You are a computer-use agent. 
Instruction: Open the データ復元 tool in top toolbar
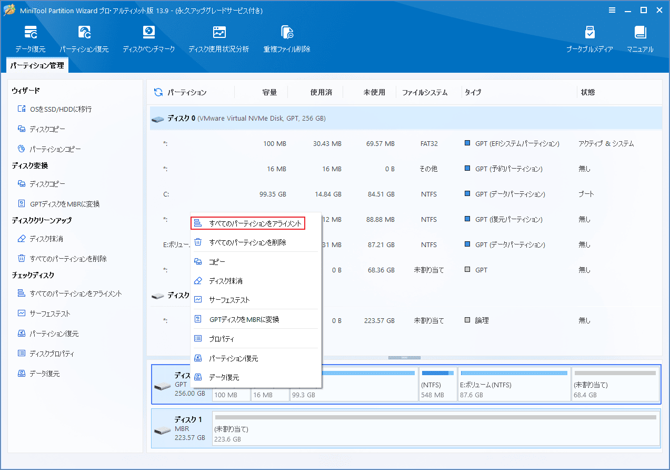30,39
